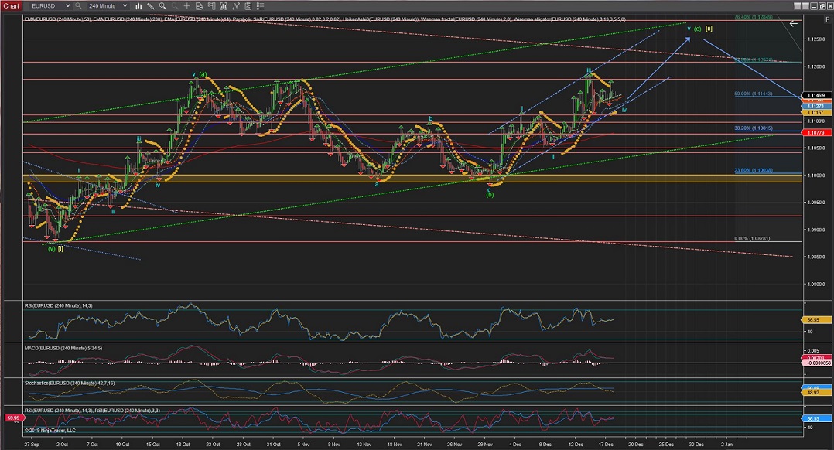Image resolution: width=834 pixels, height=450 pixels.
Task: Click the zoom out magnifier icon
Action: pos(176,5)
